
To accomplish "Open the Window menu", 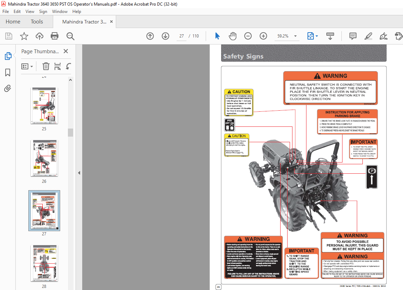I will [59, 11].
